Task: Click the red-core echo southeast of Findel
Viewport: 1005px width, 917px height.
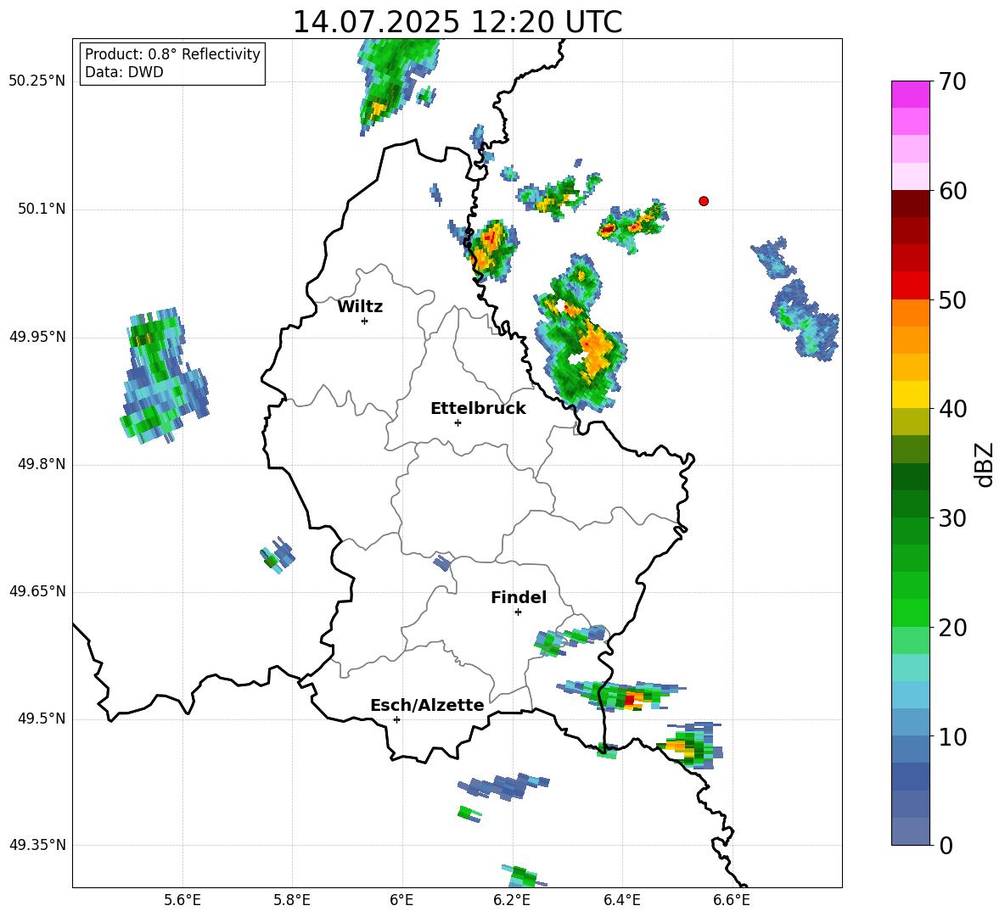Action: (x=620, y=696)
